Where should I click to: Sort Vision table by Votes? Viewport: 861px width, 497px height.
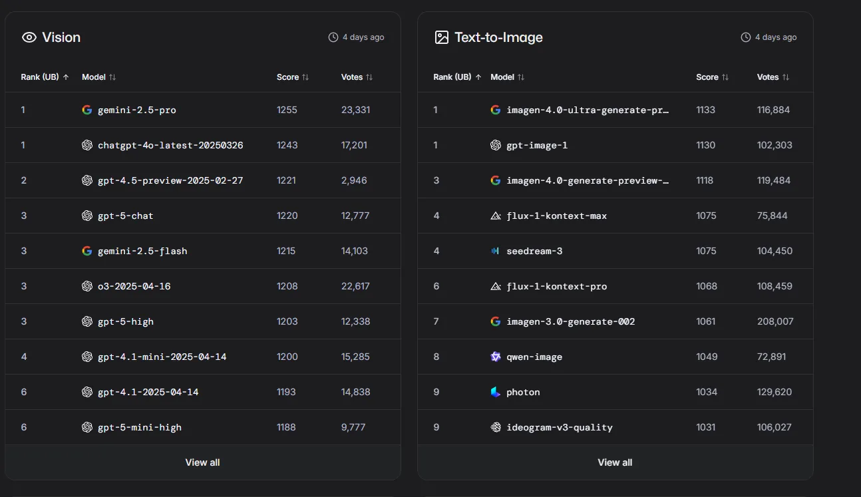pyautogui.click(x=357, y=77)
